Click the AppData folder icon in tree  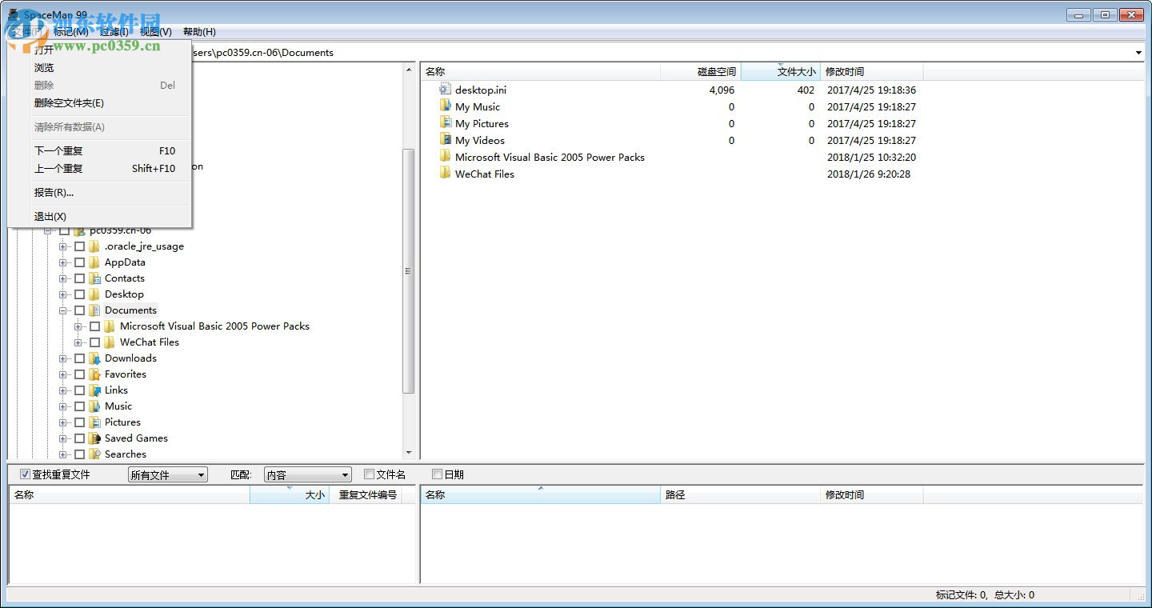click(x=94, y=262)
